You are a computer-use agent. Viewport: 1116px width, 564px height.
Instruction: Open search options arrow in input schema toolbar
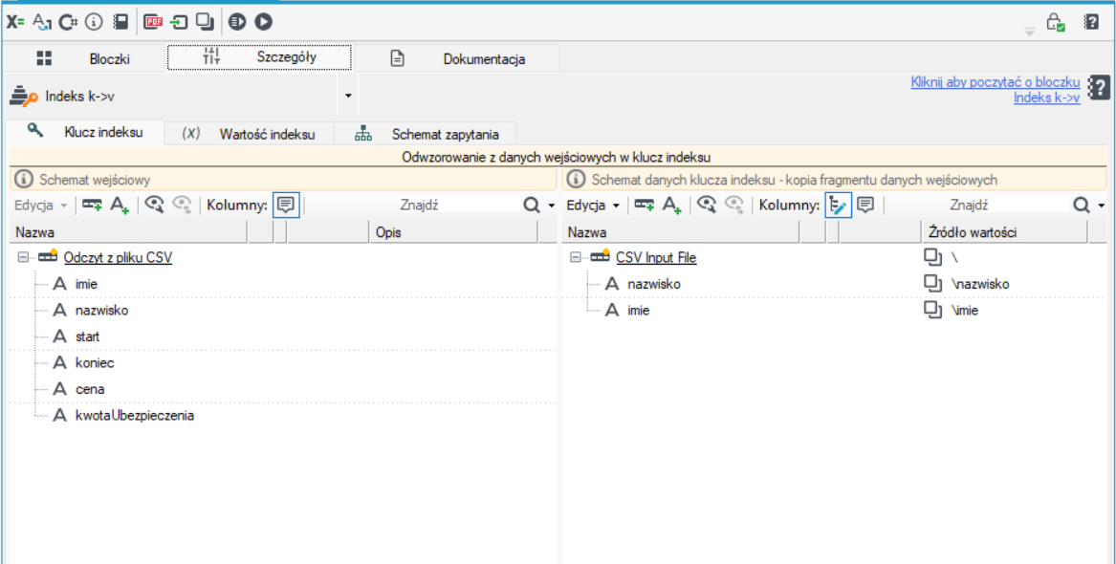552,206
